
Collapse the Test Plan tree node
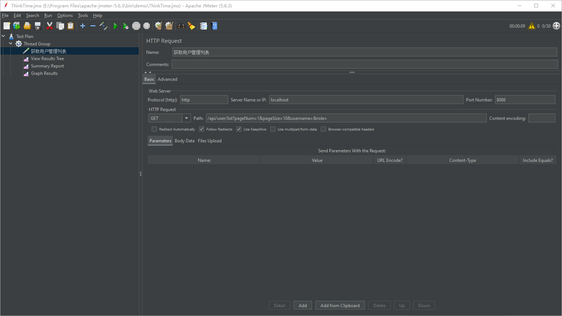[x=3, y=36]
